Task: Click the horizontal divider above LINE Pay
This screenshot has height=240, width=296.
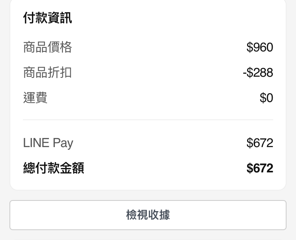Action: 148,119
